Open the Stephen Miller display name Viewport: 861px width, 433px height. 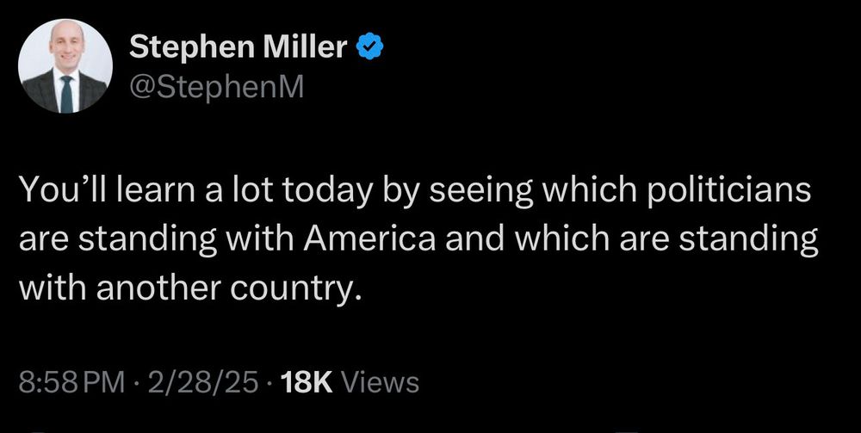238,47
